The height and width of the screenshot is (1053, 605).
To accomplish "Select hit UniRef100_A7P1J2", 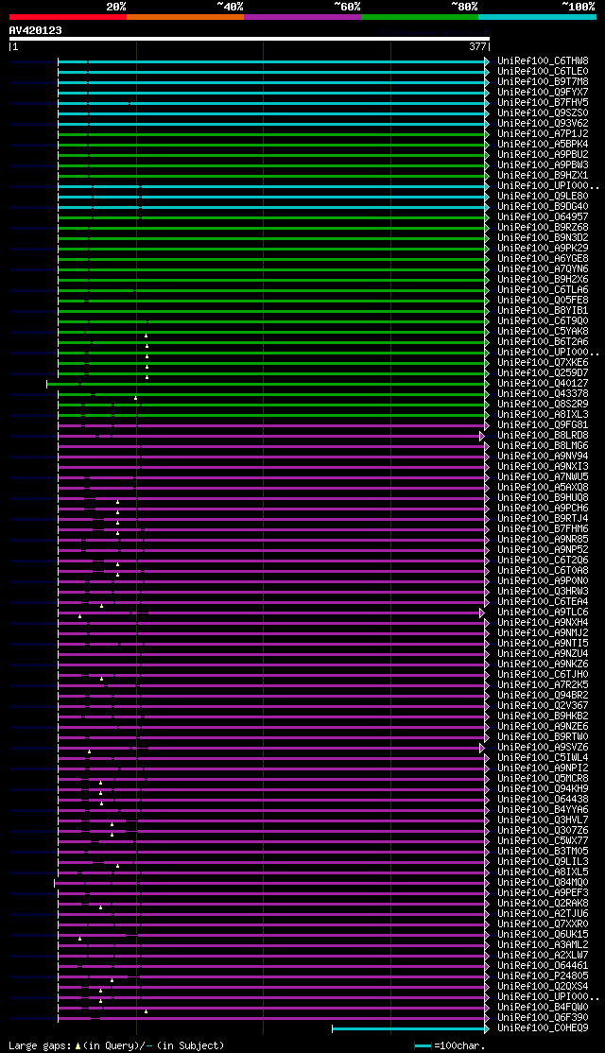I will point(544,133).
